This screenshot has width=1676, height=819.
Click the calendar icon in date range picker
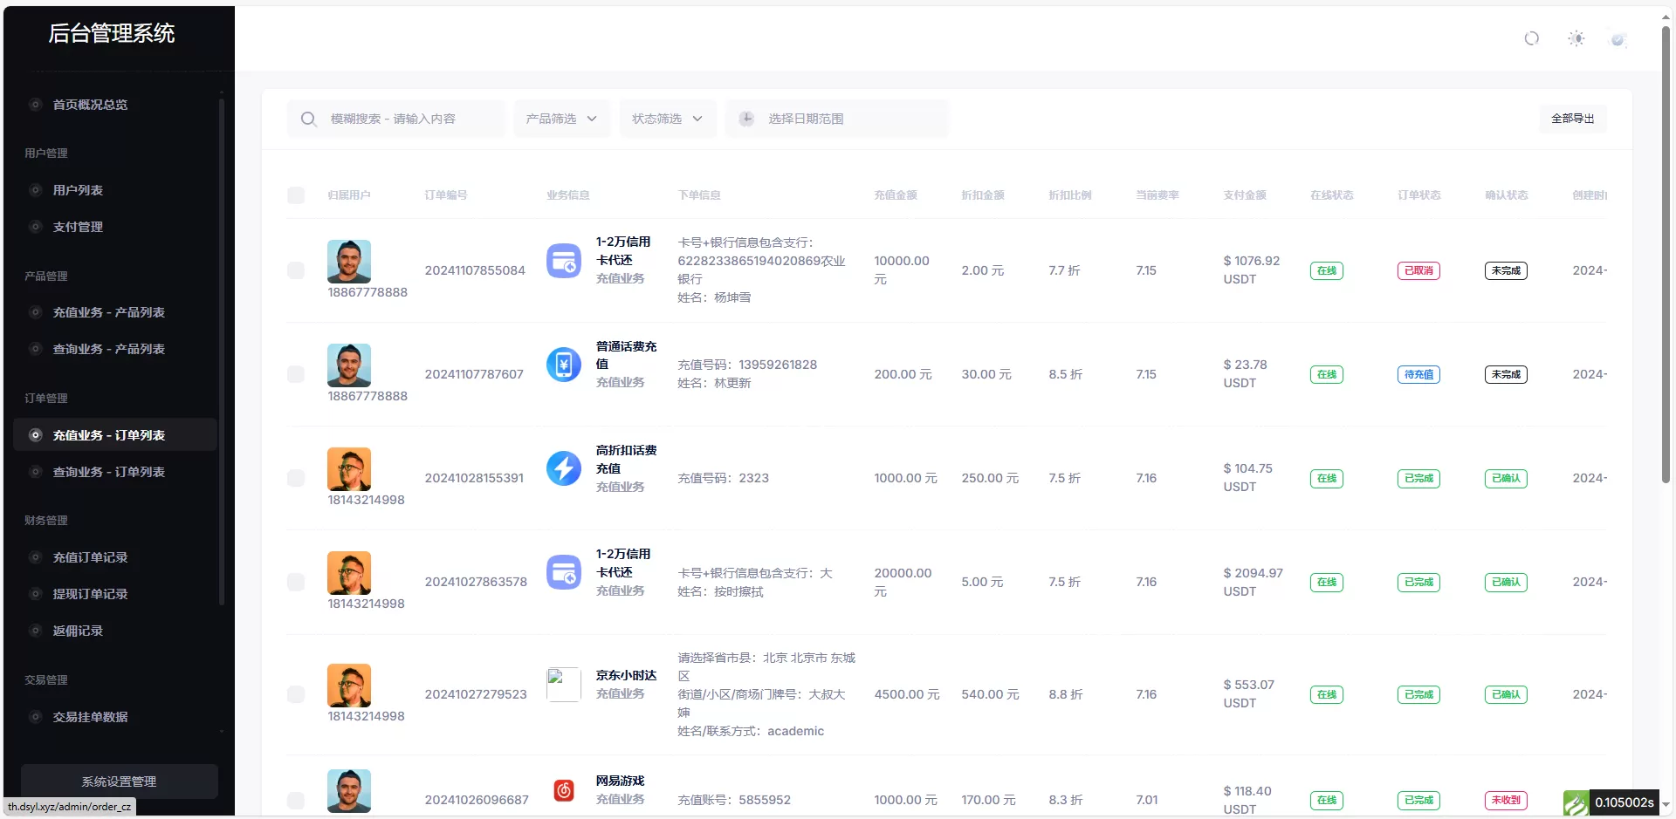(747, 118)
